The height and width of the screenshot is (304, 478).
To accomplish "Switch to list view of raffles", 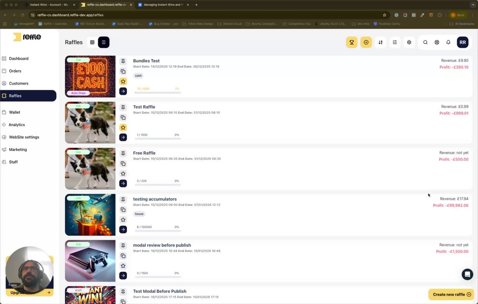I will point(104,42).
